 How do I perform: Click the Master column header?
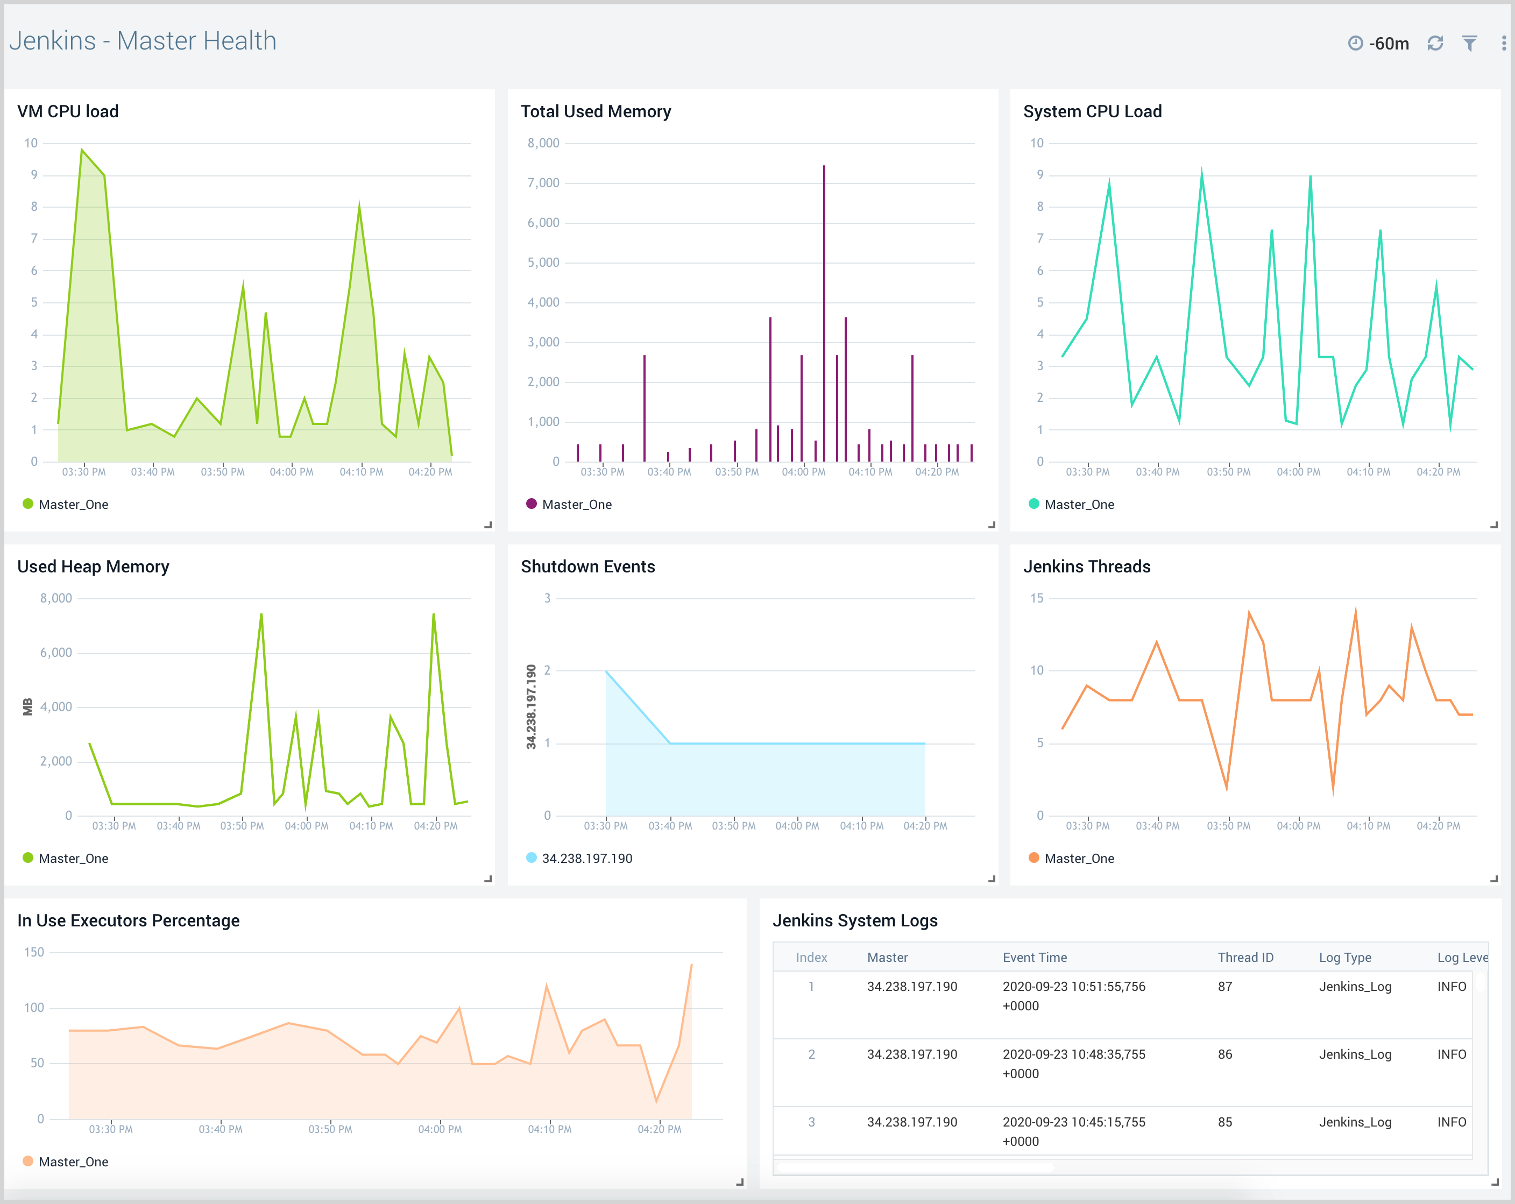[887, 957]
